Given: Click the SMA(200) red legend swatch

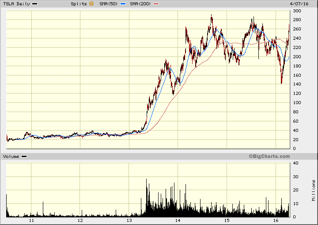Looking at the screenshot, I should tap(156, 4).
